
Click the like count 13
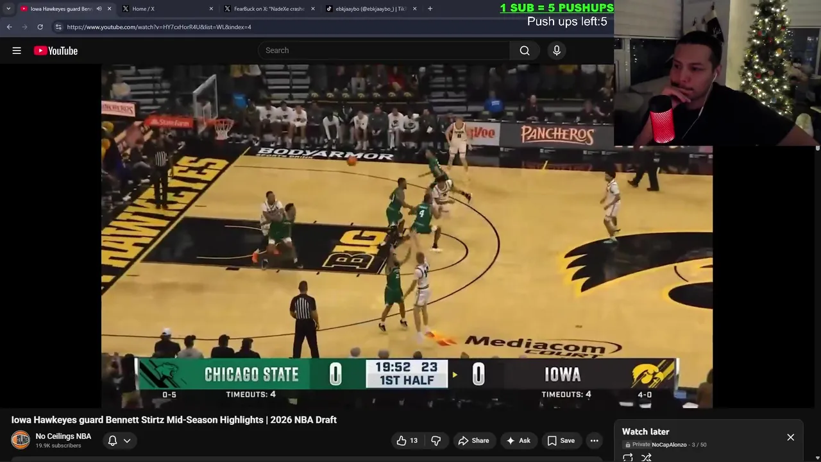click(414, 441)
